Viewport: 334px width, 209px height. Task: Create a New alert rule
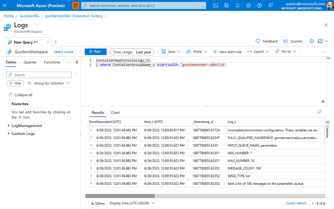(227, 52)
